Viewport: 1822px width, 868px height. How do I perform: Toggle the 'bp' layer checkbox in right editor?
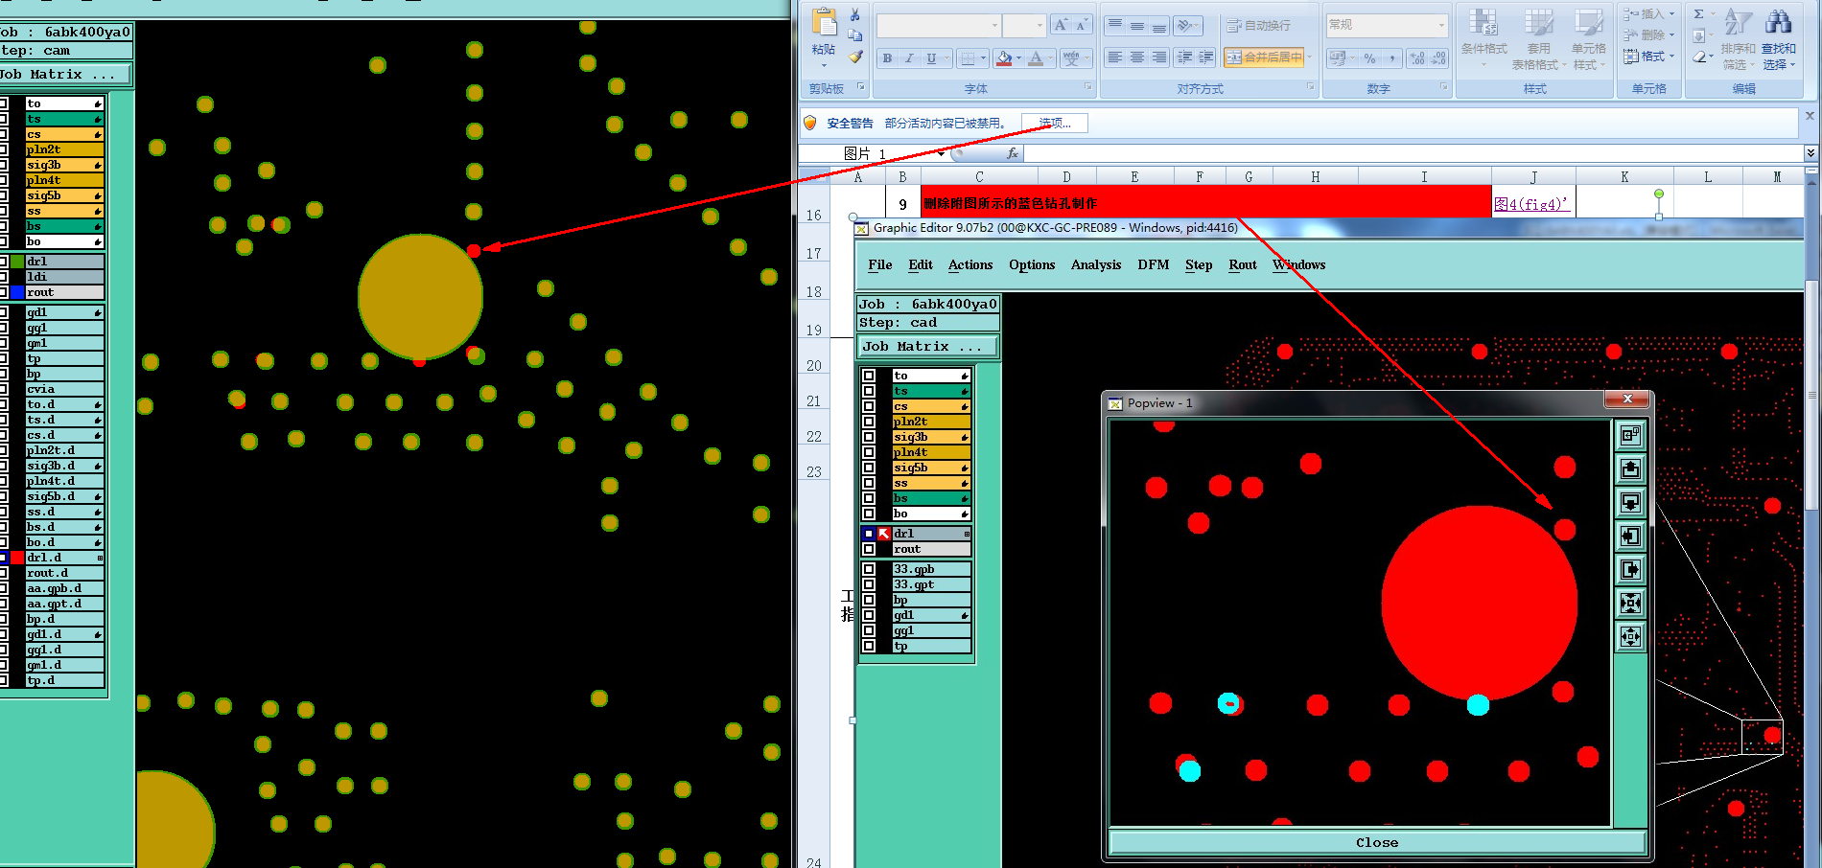(869, 600)
